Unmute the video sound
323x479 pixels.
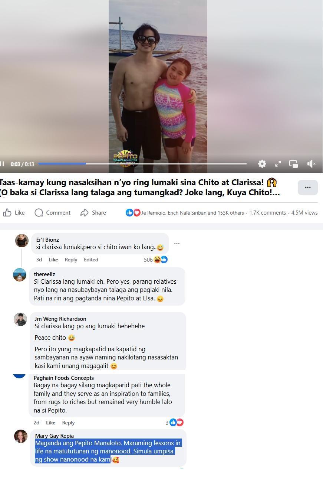311,164
